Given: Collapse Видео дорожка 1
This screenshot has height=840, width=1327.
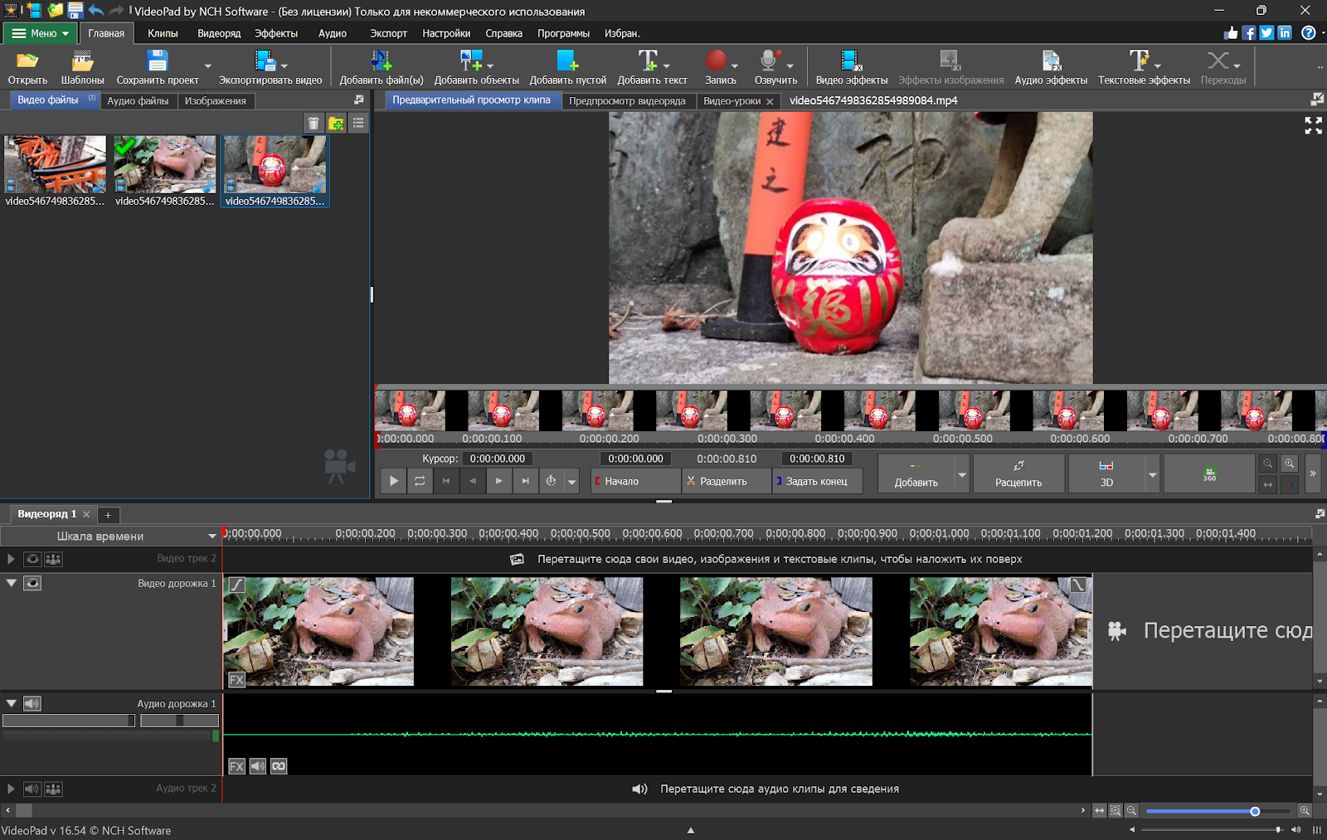Looking at the screenshot, I should [12, 583].
